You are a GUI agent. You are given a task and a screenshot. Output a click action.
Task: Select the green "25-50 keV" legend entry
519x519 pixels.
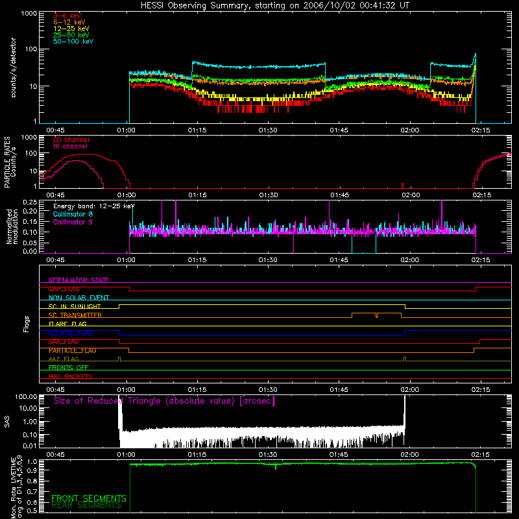71,35
